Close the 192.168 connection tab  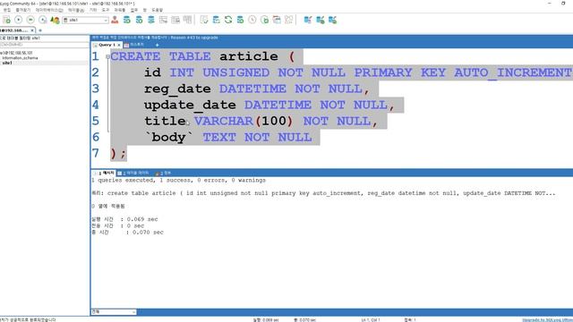(32, 30)
